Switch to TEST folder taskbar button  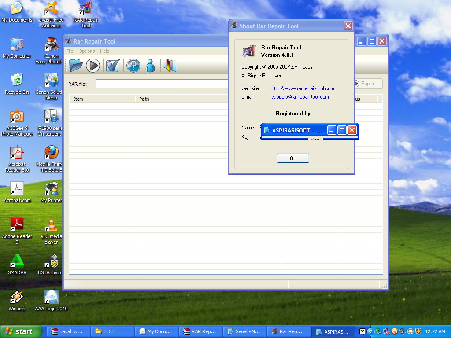coord(112,331)
